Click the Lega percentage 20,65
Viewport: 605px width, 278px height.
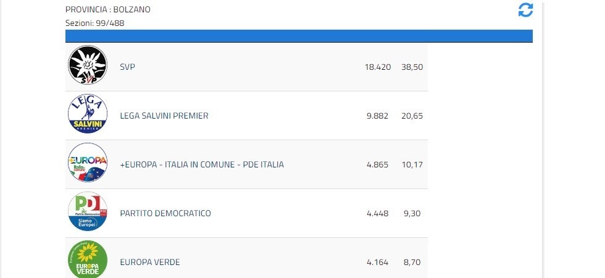pyautogui.click(x=412, y=116)
